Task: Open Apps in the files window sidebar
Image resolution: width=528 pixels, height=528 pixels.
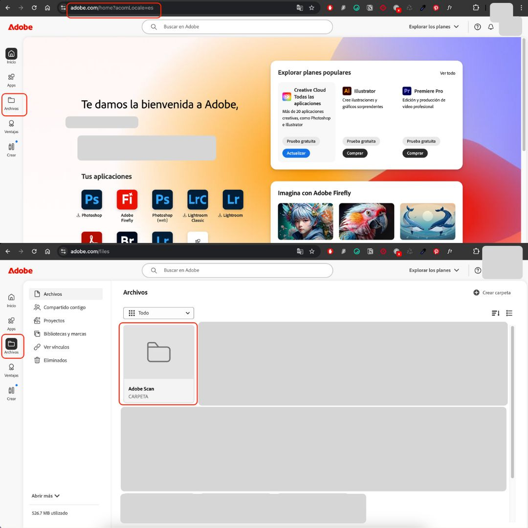Action: [x=11, y=324]
